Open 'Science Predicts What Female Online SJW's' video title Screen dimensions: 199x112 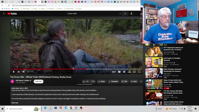click(174, 103)
